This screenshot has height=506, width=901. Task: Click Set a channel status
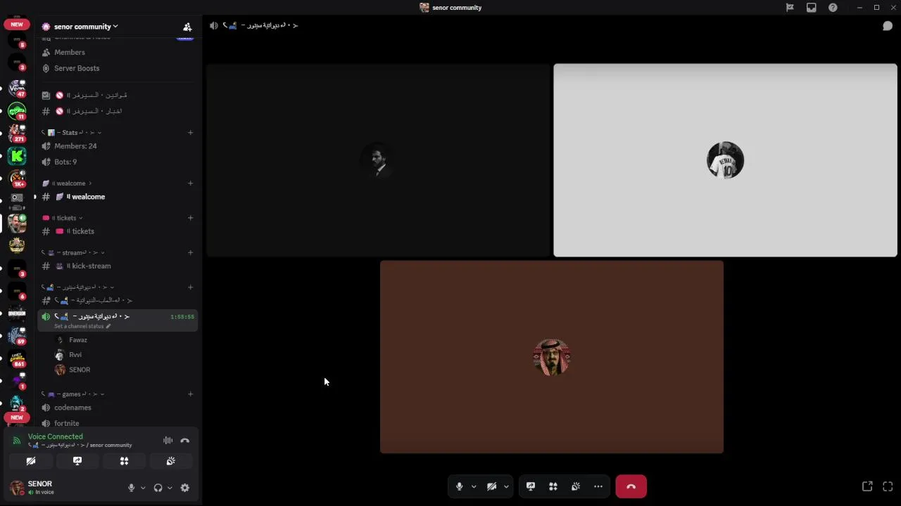(x=82, y=327)
